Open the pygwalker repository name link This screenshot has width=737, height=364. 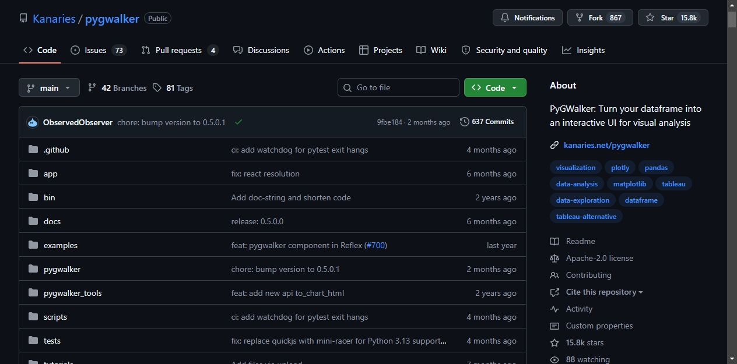coord(112,19)
